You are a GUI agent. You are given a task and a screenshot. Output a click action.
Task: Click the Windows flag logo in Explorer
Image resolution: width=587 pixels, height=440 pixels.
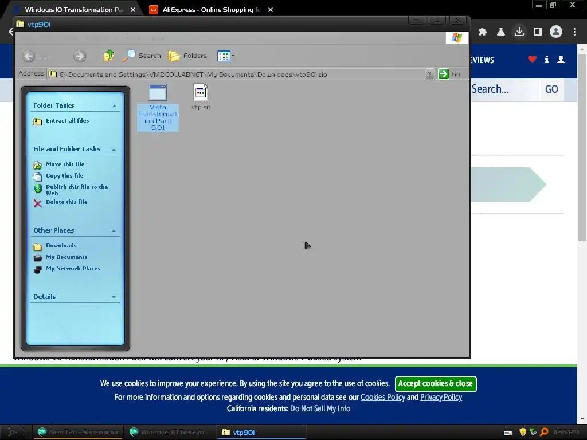click(457, 37)
